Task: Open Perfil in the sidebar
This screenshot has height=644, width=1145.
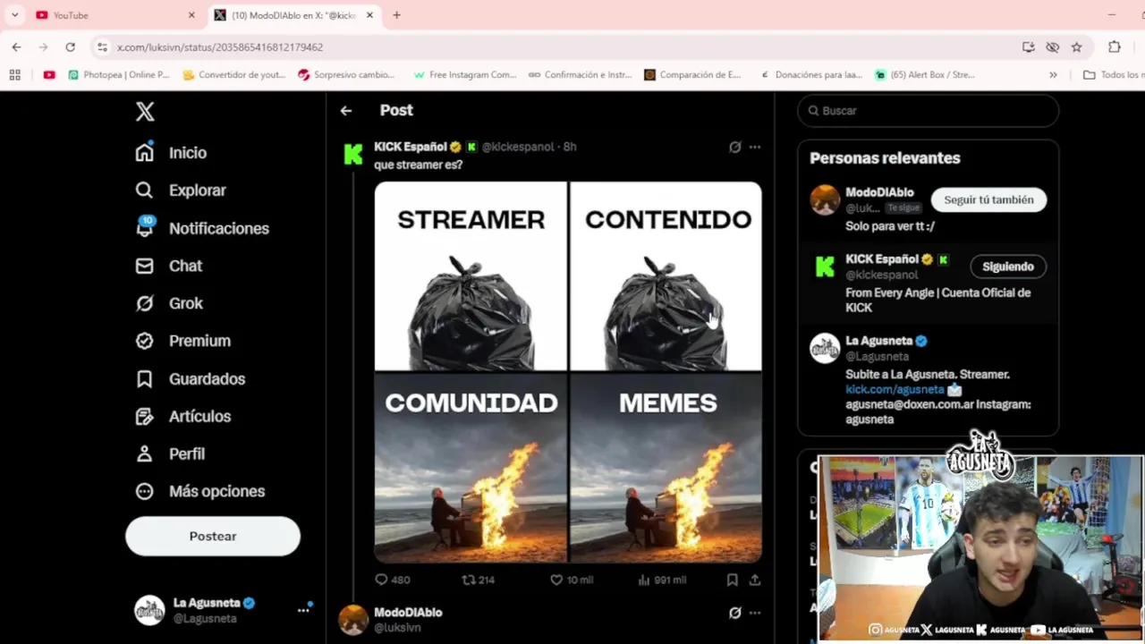Action: click(x=170, y=453)
